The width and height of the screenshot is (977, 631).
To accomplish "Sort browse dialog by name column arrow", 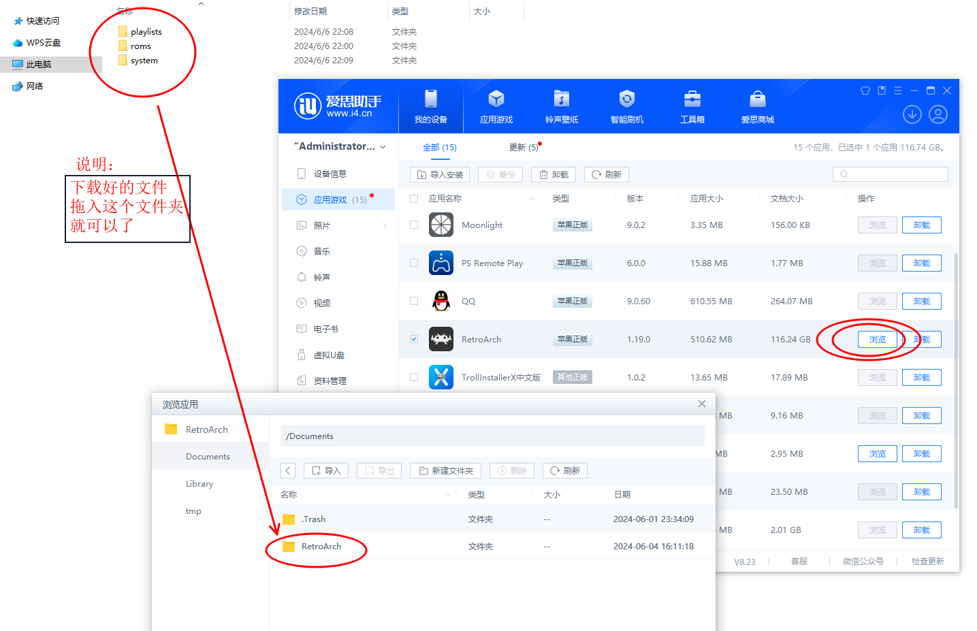I will coord(447,495).
